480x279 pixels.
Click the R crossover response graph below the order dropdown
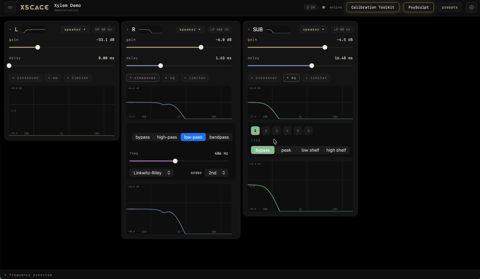pos(179,209)
